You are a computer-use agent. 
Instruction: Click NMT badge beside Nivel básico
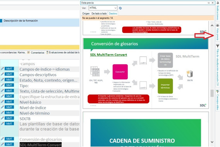tap(9, 102)
